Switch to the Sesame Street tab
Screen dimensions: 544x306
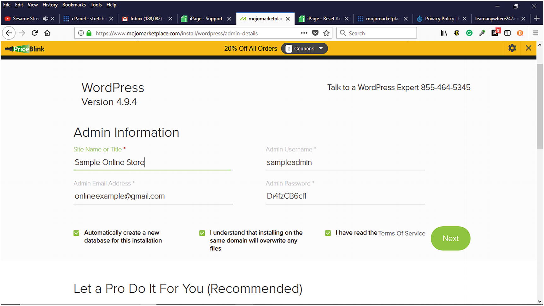click(x=26, y=19)
